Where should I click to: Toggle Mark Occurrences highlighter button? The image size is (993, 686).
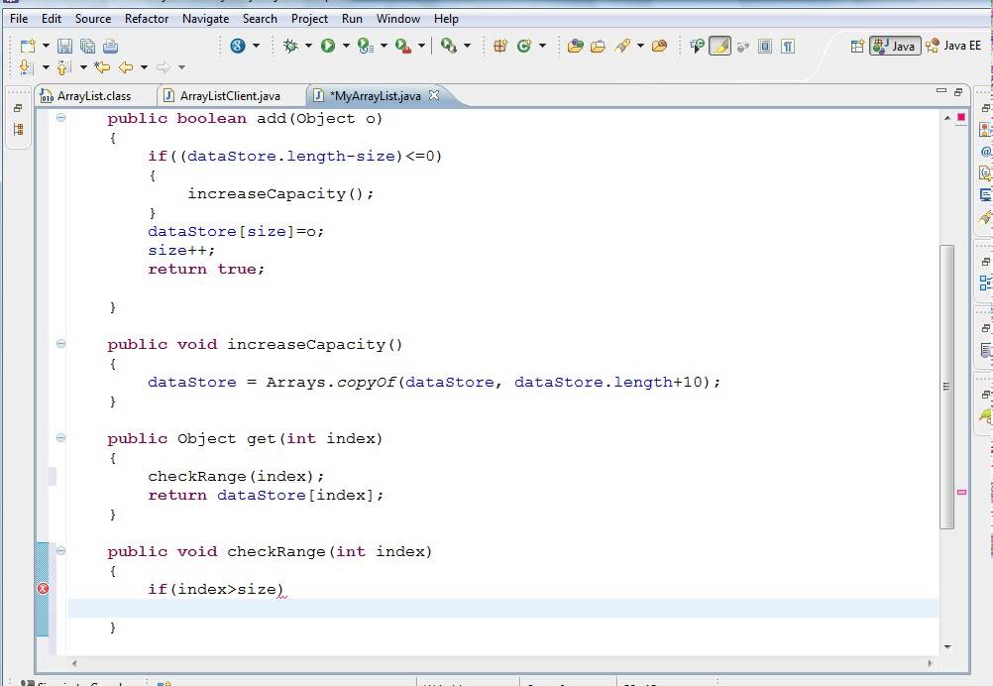pyautogui.click(x=719, y=46)
